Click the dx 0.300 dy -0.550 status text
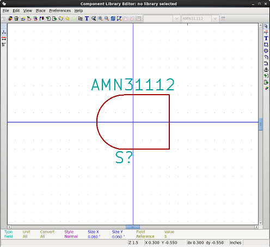The width and height of the screenshot is (270, 247). pyautogui.click(x=206, y=243)
